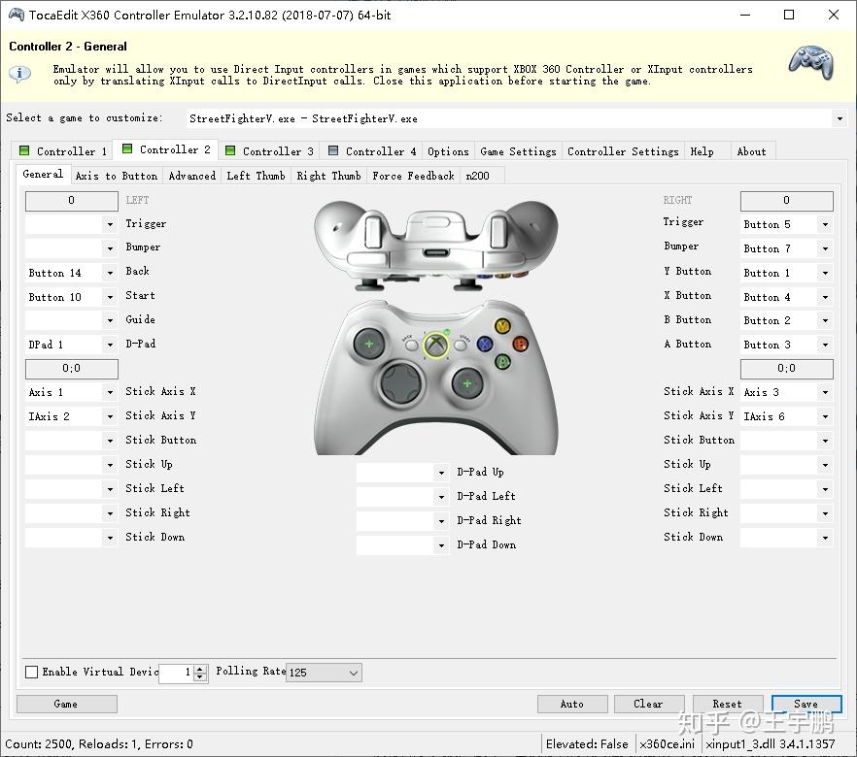Enable Virtual Device checkbox
This screenshot has width=857, height=757.
pyautogui.click(x=32, y=672)
